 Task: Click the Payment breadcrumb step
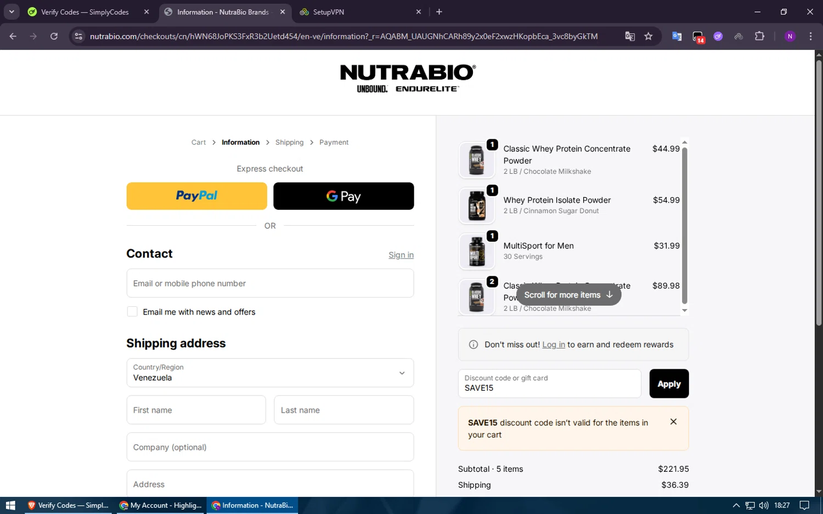[x=334, y=142]
